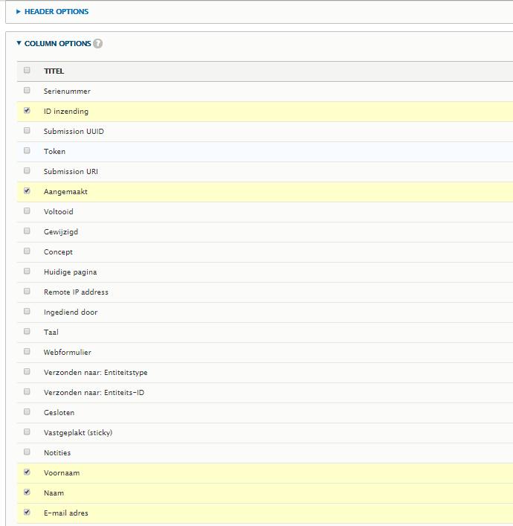Tick the Ingediend door checkbox
The image size is (513, 526).
(x=28, y=312)
